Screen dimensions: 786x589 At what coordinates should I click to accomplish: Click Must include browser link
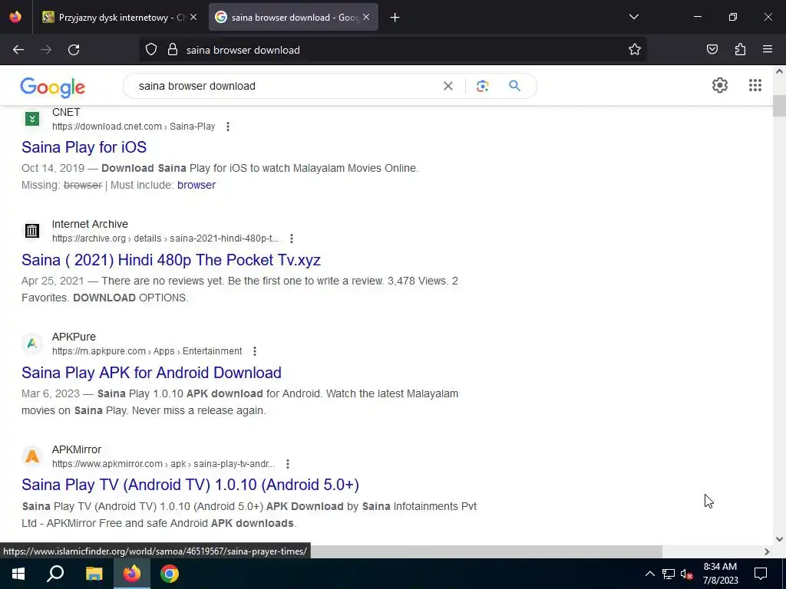tap(196, 186)
